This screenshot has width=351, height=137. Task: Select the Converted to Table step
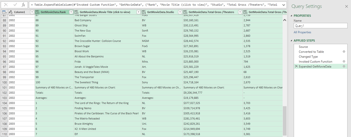(x=311, y=52)
